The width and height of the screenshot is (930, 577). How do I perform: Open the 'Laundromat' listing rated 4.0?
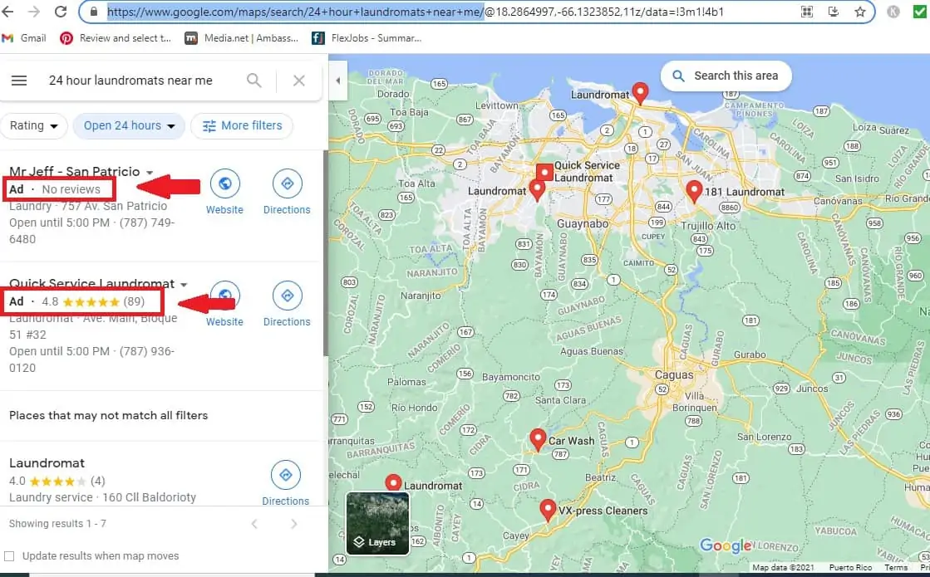pos(47,462)
